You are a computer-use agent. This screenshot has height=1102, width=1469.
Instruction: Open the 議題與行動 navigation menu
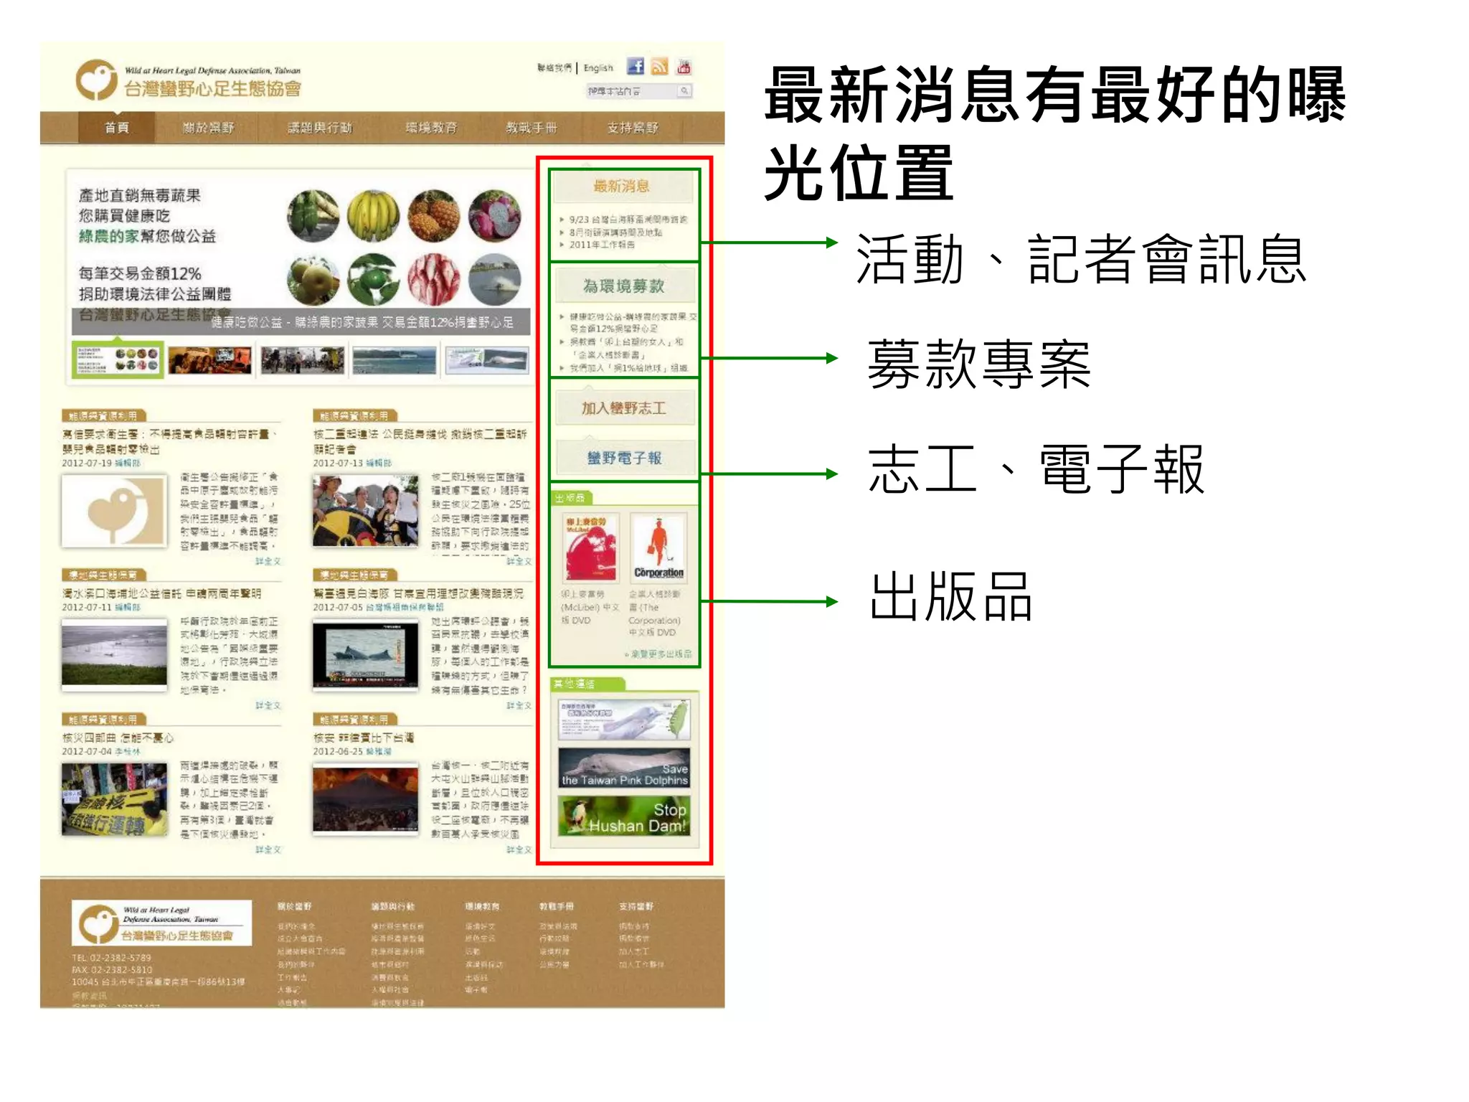pyautogui.click(x=320, y=128)
